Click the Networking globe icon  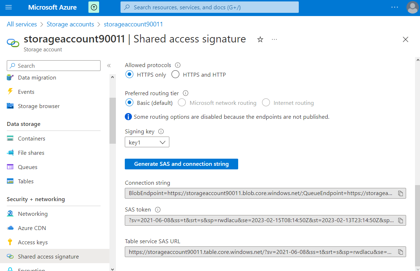point(10,214)
